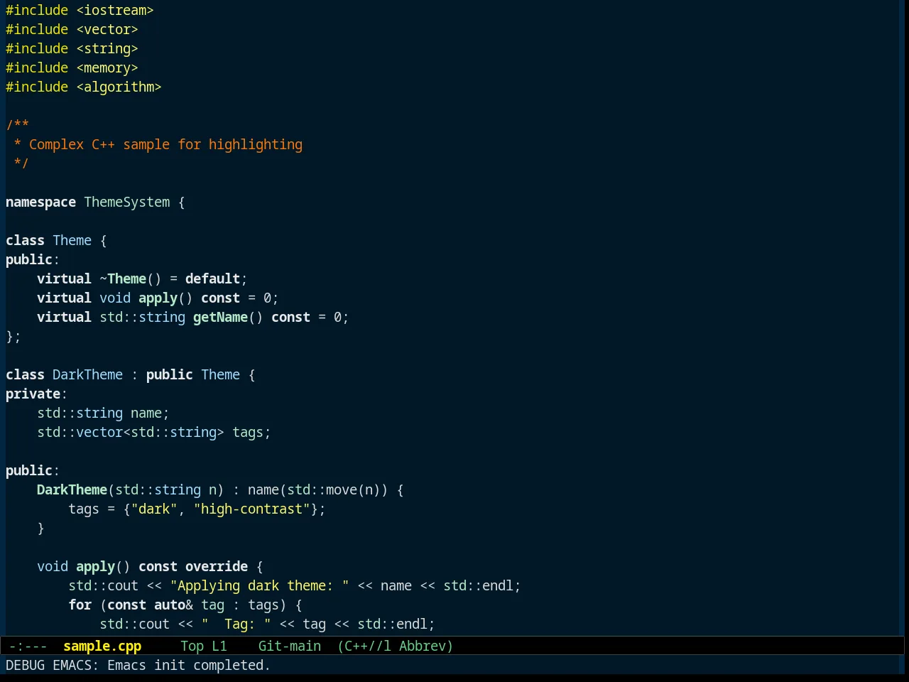Click 'apply' in 'virtual void apply() const = 0'
The height and width of the screenshot is (682, 909).
point(158,298)
